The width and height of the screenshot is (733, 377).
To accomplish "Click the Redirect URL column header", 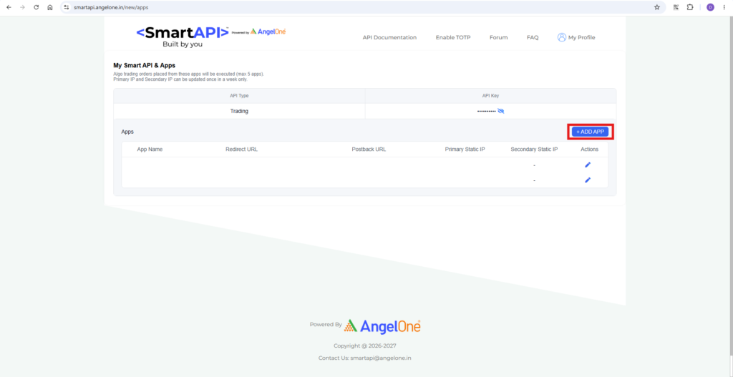I will coord(242,150).
